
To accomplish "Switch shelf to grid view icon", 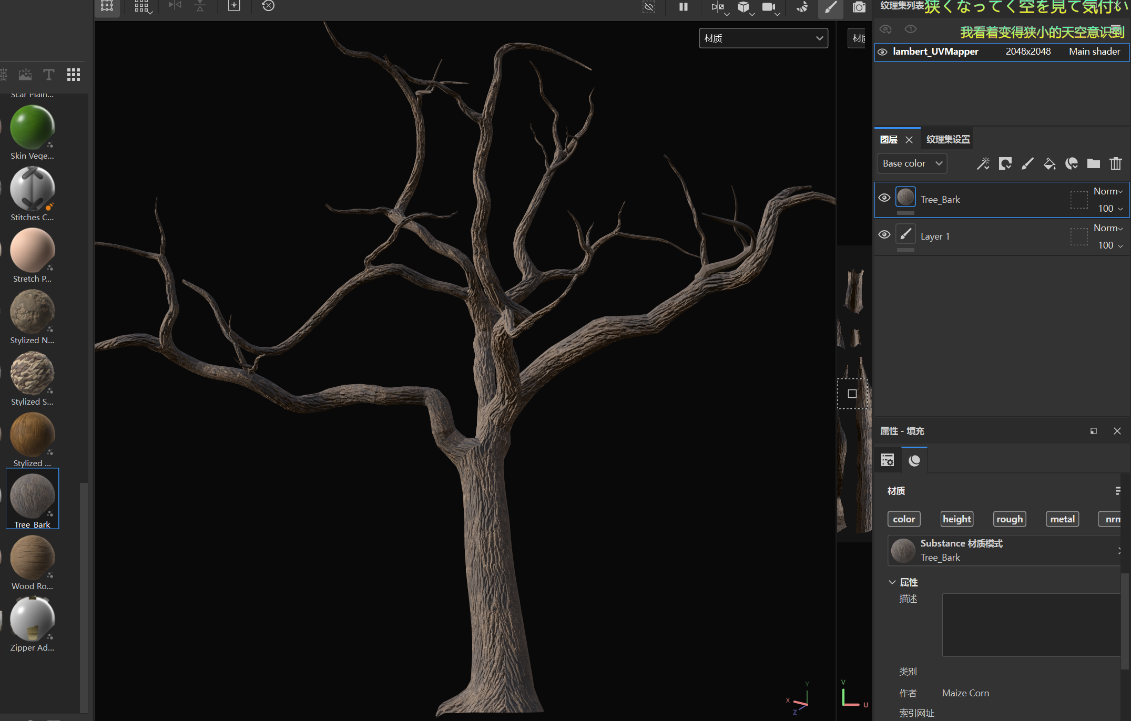I will pyautogui.click(x=74, y=75).
